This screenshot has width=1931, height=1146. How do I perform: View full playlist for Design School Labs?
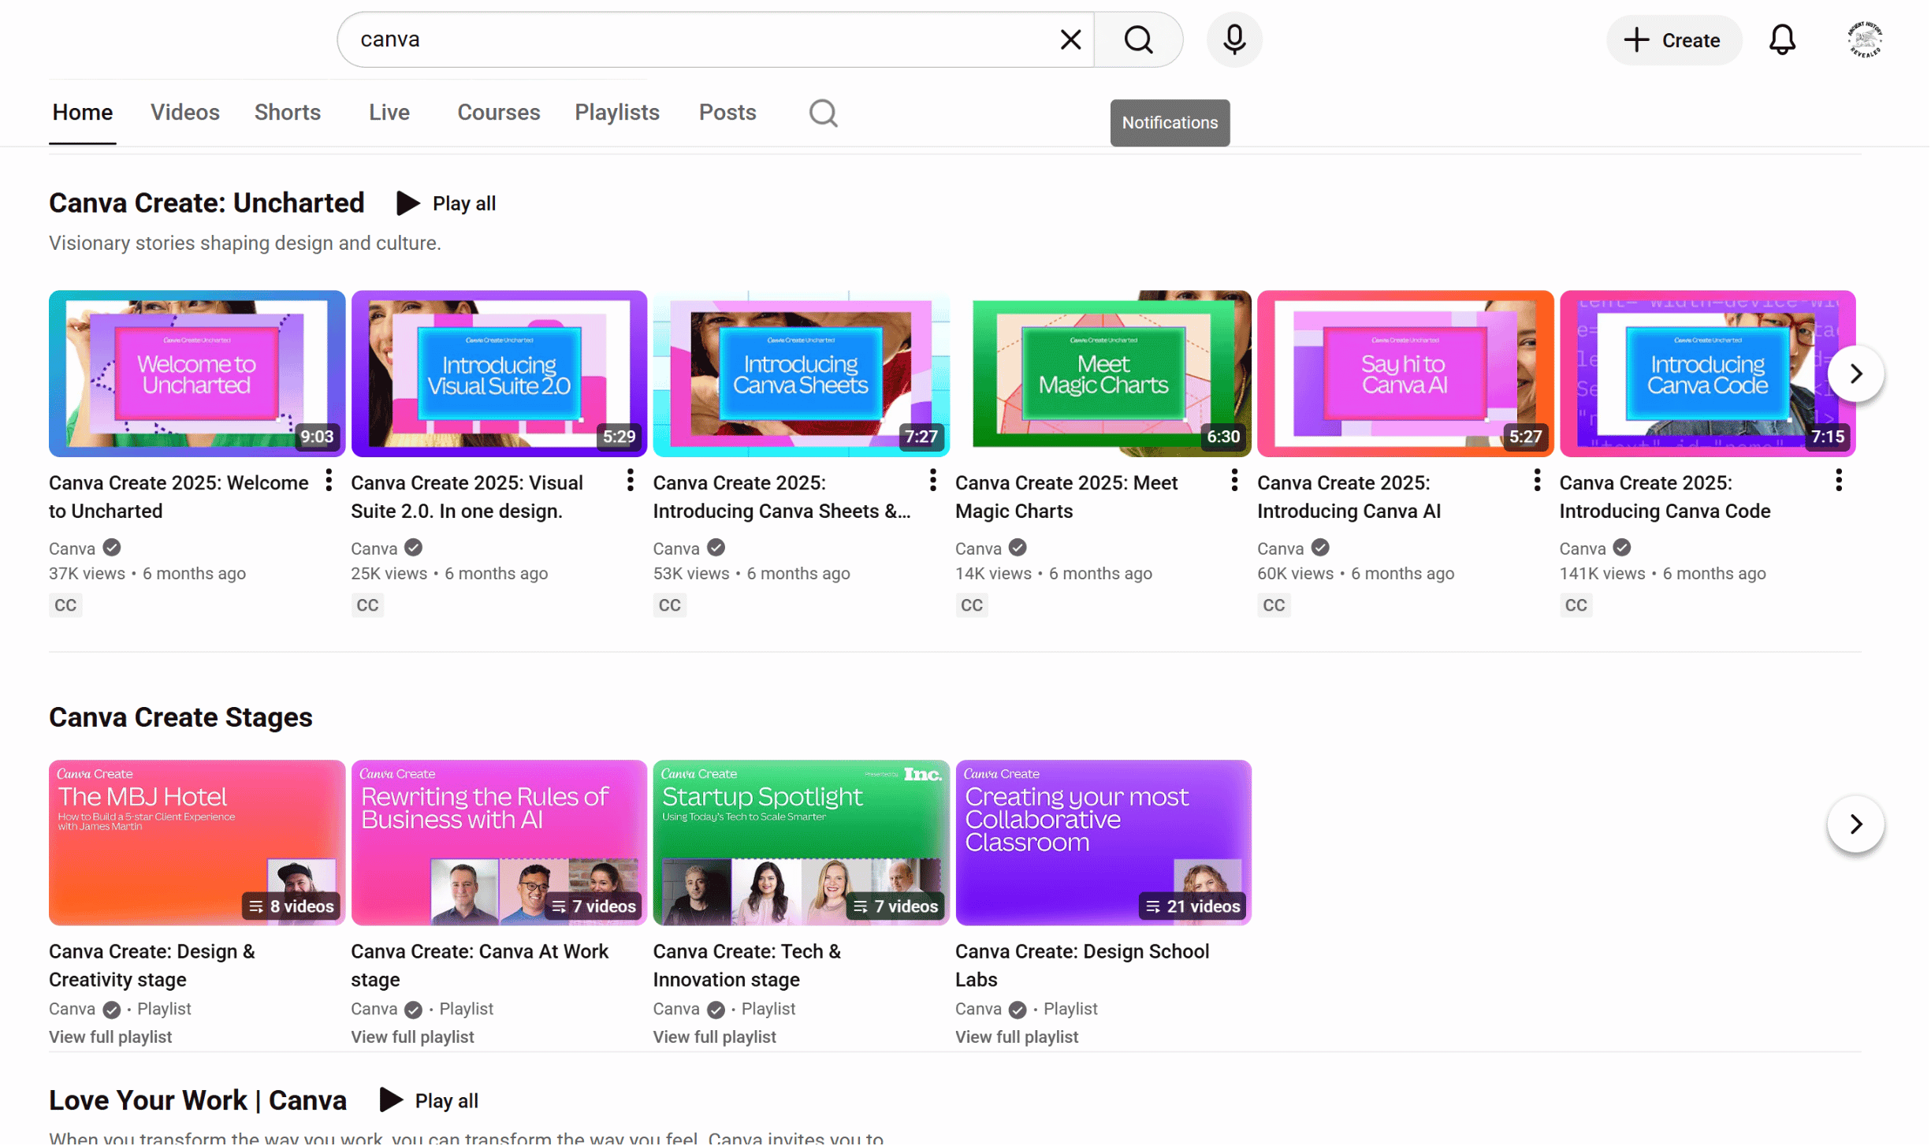(1016, 1036)
